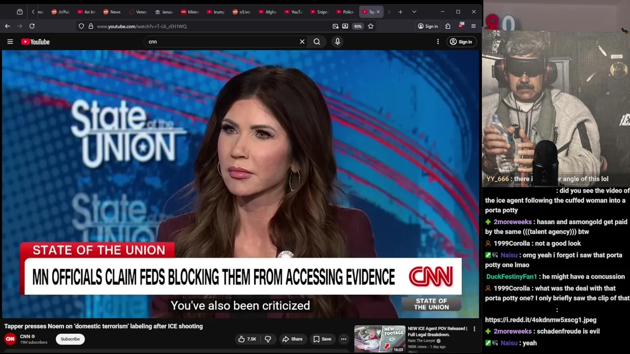Switch to the Afgha tab
Viewport: 630px width, 354px height.
pos(267,12)
